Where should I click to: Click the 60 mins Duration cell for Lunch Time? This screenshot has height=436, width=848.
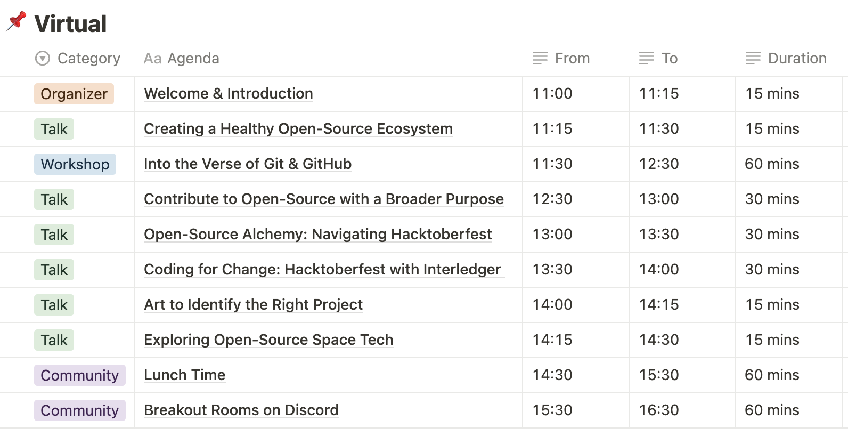[x=789, y=375]
